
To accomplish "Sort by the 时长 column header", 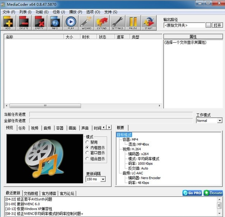I will click(x=88, y=37).
